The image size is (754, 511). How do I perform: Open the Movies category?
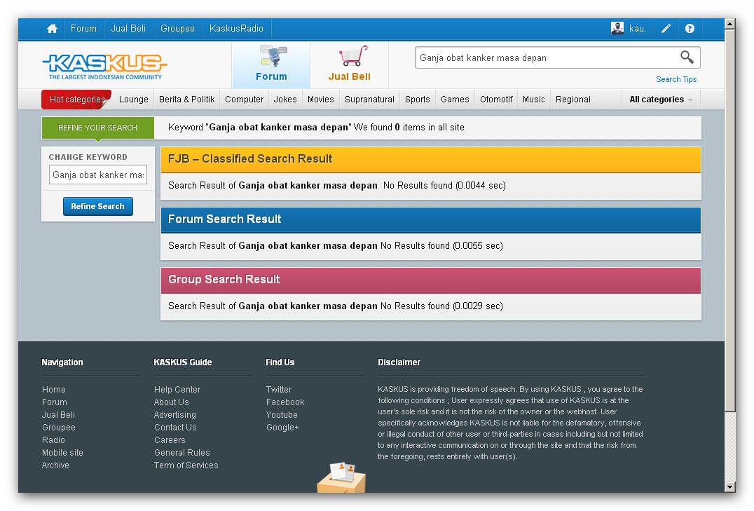click(321, 100)
